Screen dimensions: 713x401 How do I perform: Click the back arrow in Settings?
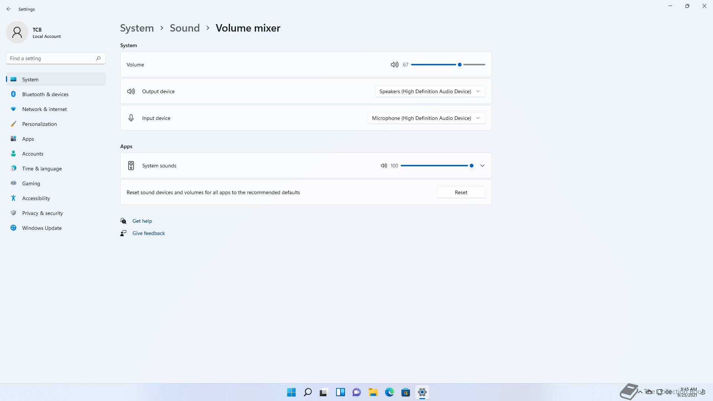click(x=9, y=9)
